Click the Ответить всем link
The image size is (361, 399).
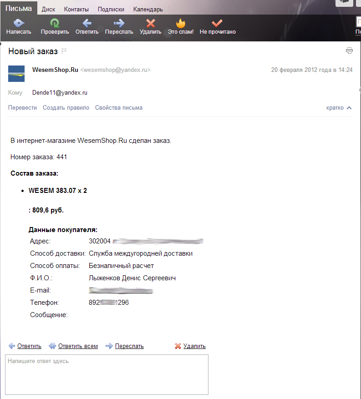click(78, 346)
